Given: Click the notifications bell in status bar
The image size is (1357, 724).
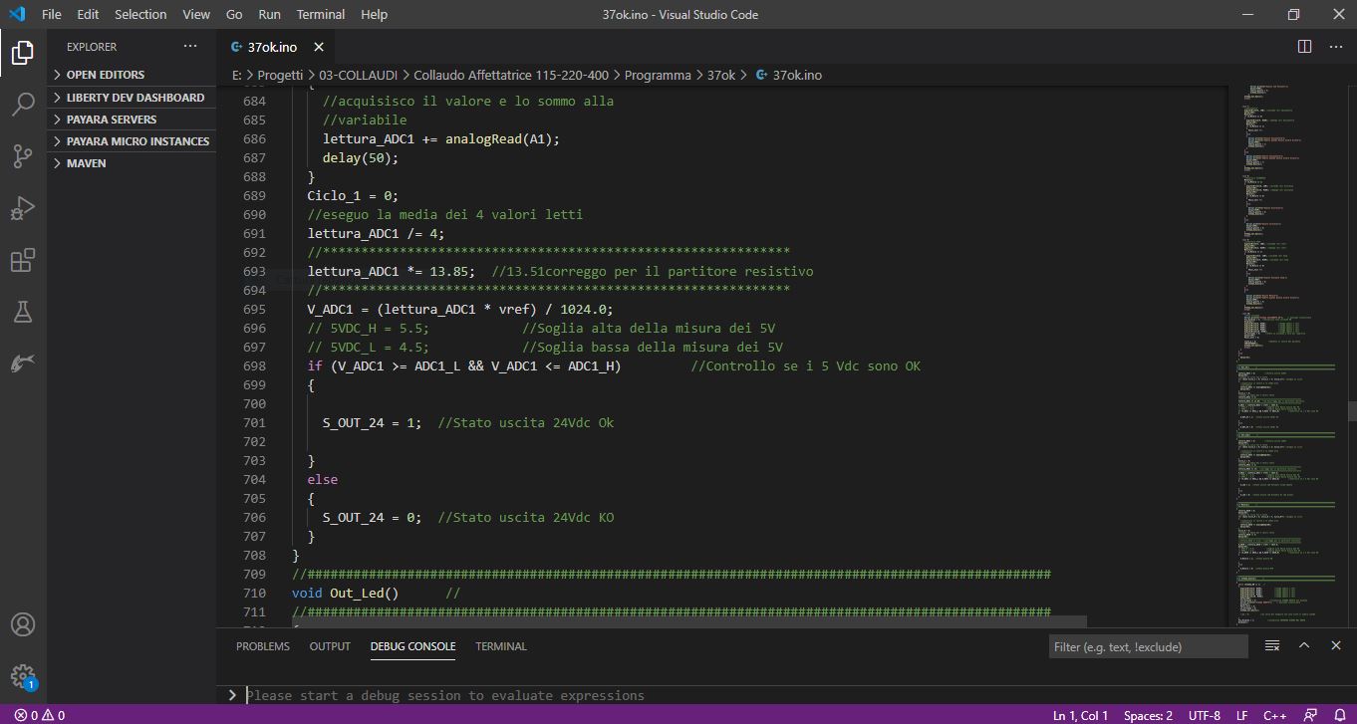Looking at the screenshot, I should click(x=1340, y=715).
